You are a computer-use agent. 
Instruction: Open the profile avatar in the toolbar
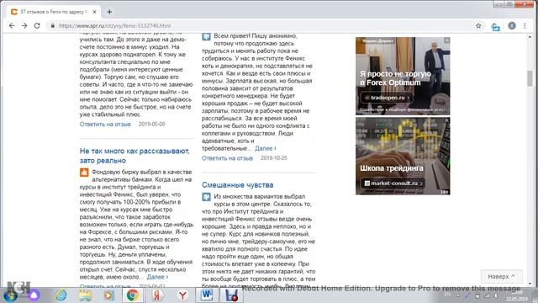point(512,26)
